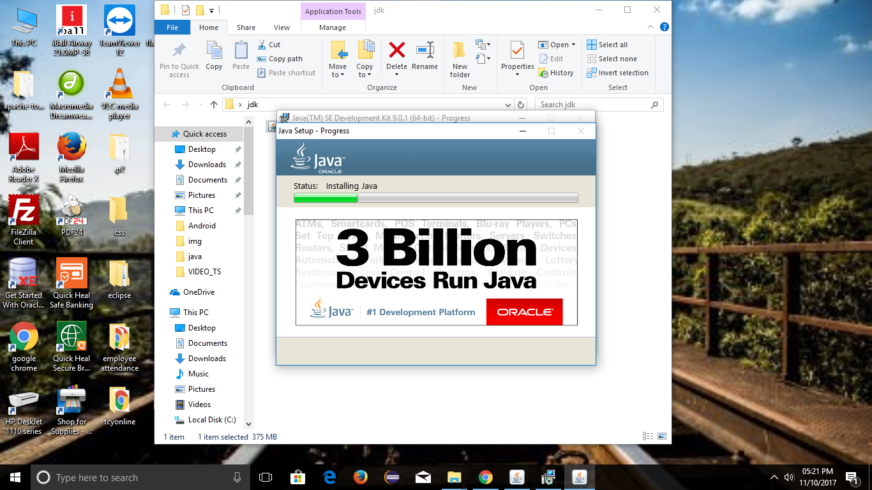
Task: Open Mozilla Firefox desktop icon
Action: point(71,157)
